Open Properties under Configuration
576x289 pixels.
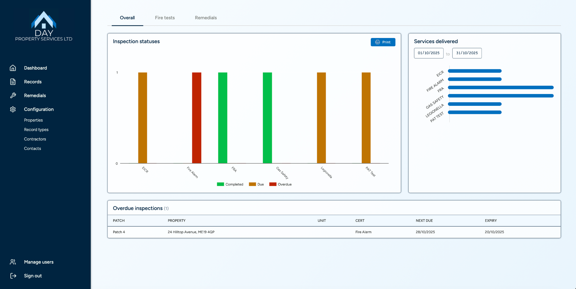[33, 120]
